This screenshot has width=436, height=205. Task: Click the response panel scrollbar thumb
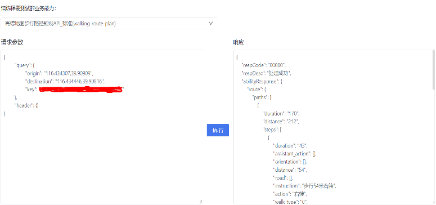433,70
